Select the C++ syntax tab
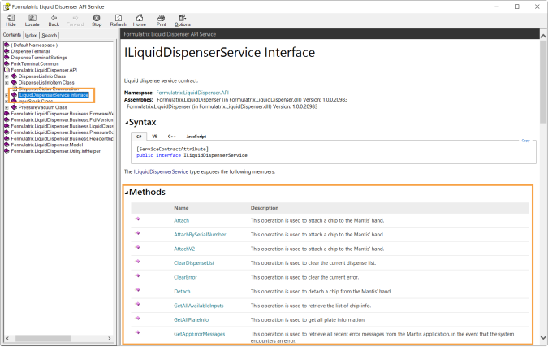 (x=171, y=136)
